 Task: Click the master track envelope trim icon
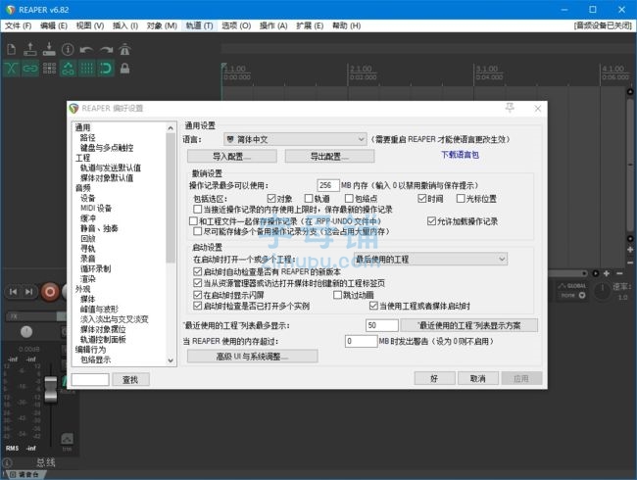(67, 440)
